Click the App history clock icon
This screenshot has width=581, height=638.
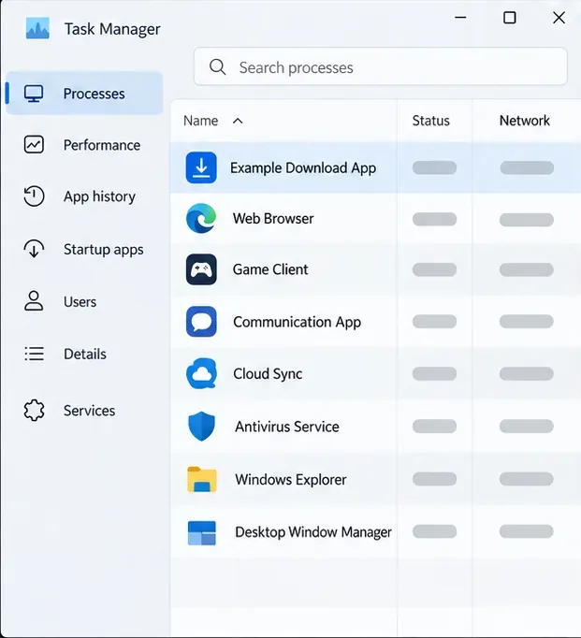34,196
